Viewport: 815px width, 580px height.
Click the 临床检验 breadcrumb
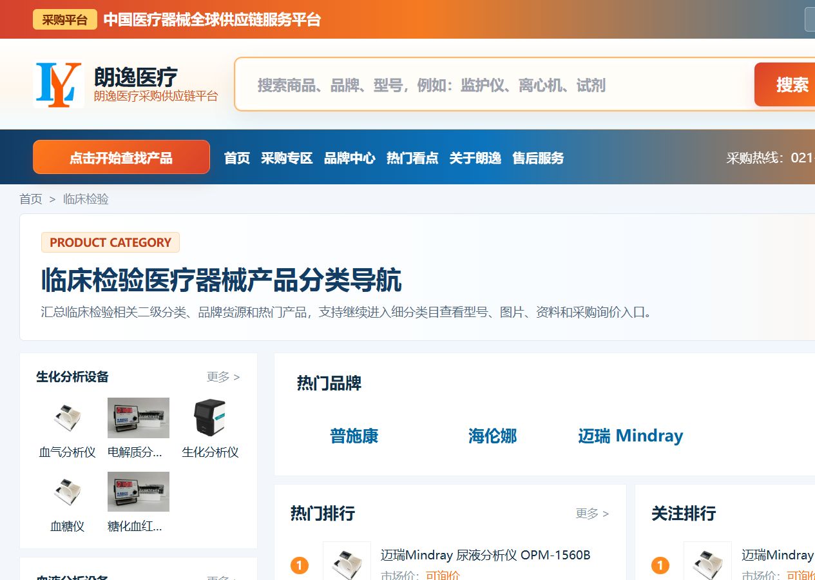(86, 199)
